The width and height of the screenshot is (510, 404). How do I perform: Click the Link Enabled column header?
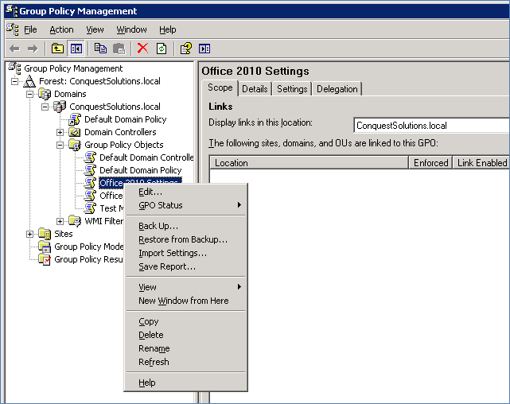(x=481, y=162)
